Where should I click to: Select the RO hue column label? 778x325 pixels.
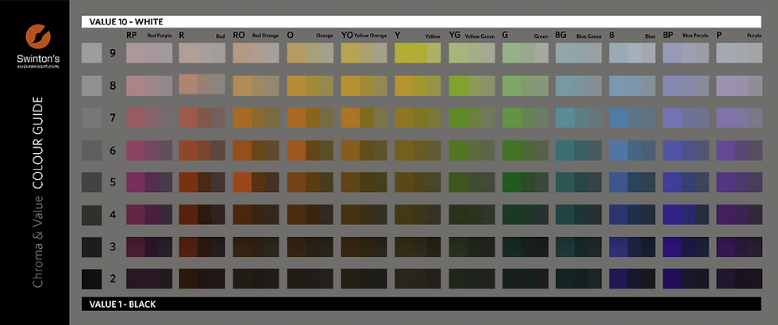pyautogui.click(x=239, y=35)
